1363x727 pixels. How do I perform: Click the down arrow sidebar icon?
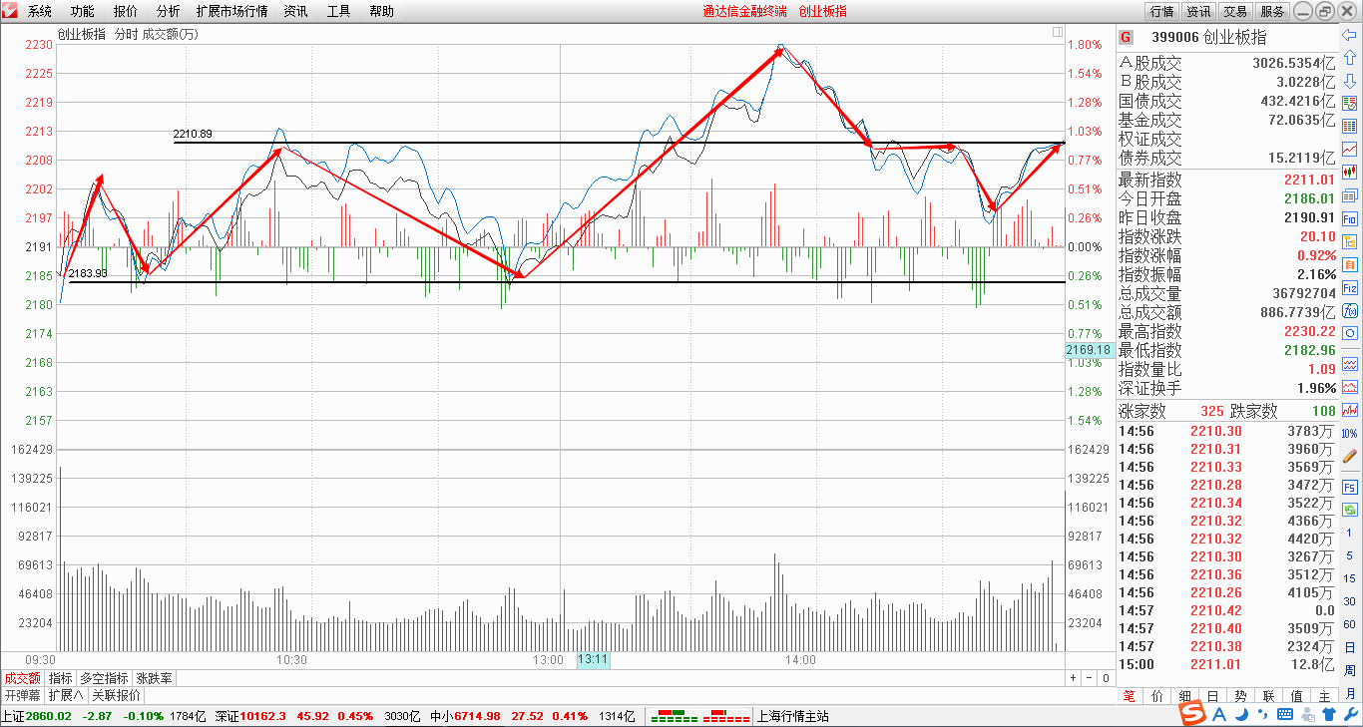(x=1349, y=80)
